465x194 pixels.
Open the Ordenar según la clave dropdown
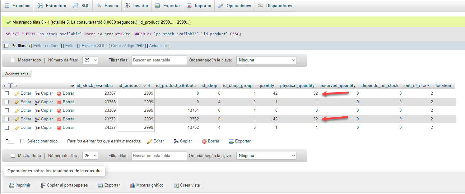click(266, 60)
